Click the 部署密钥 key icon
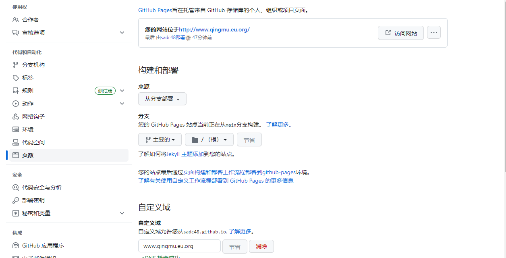This screenshot has width=506, height=258. (x=16, y=200)
